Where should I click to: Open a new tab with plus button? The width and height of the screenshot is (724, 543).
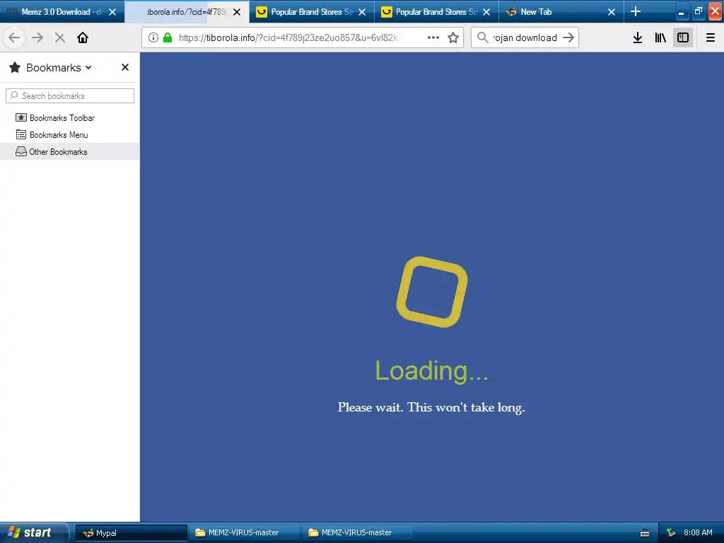[636, 11]
